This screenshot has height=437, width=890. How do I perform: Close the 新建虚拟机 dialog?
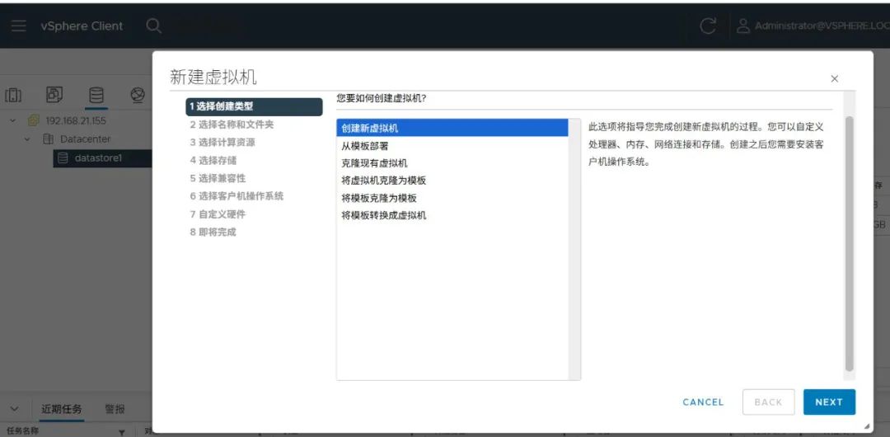(834, 79)
